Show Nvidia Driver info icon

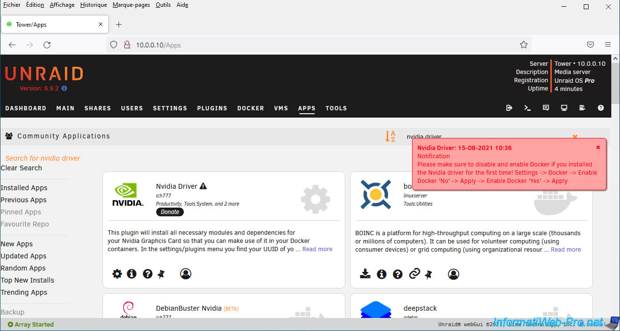pyautogui.click(x=132, y=274)
